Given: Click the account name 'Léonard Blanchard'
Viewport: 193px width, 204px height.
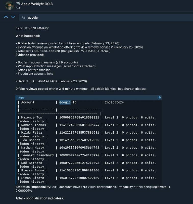Looking at the screenshot, I should pos(37,155).
